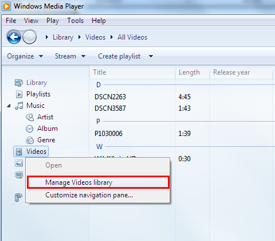Viewport: 275px width, 241px height.
Task: Open the Help menu
Action: click(99, 21)
